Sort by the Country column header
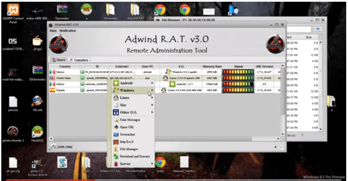 (x=65, y=66)
